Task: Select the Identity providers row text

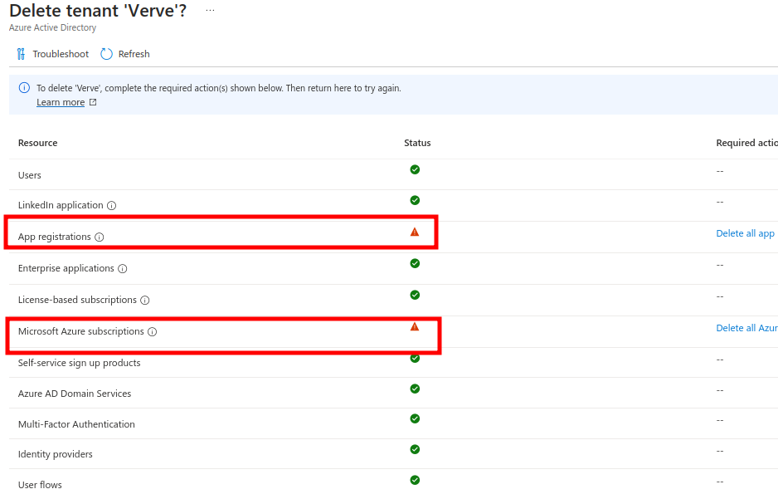Action: tap(55, 454)
